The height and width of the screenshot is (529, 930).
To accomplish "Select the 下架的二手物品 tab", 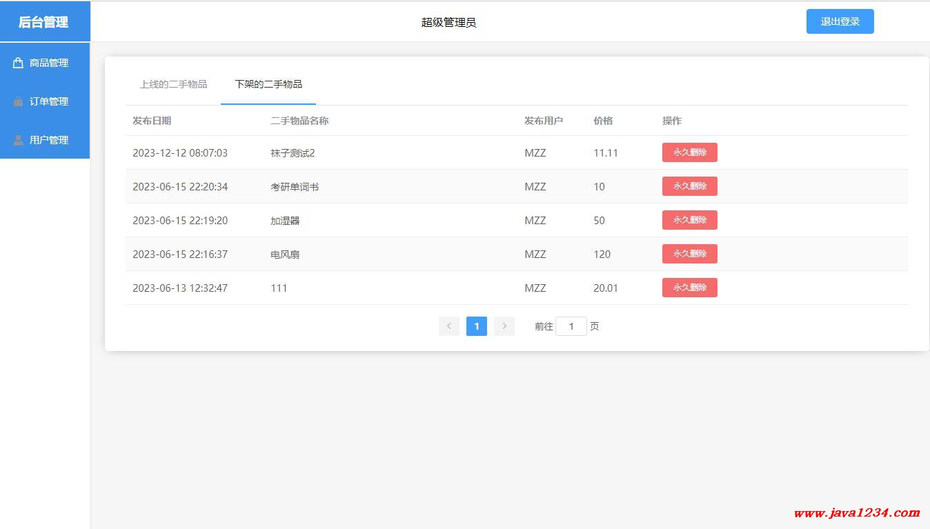I will (268, 84).
